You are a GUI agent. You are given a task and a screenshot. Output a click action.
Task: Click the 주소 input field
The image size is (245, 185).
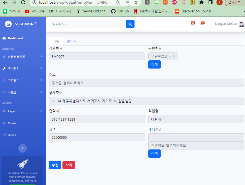[x=146, y=83]
